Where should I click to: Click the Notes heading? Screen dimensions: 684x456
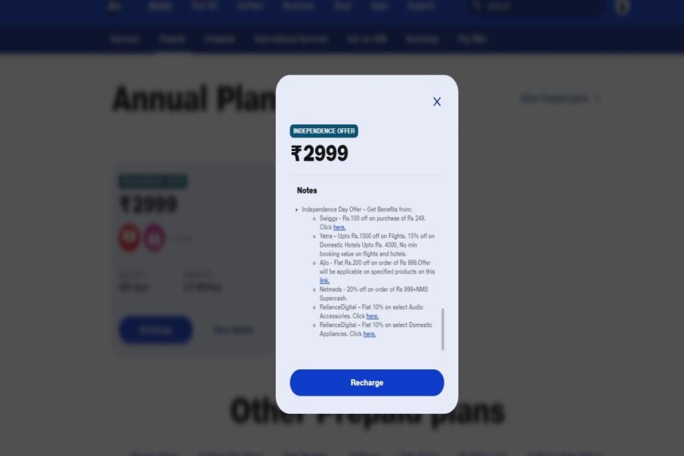point(307,190)
